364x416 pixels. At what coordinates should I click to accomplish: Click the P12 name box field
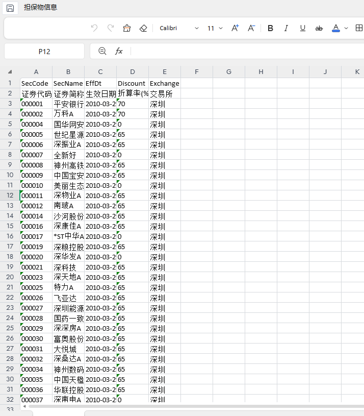click(x=44, y=51)
